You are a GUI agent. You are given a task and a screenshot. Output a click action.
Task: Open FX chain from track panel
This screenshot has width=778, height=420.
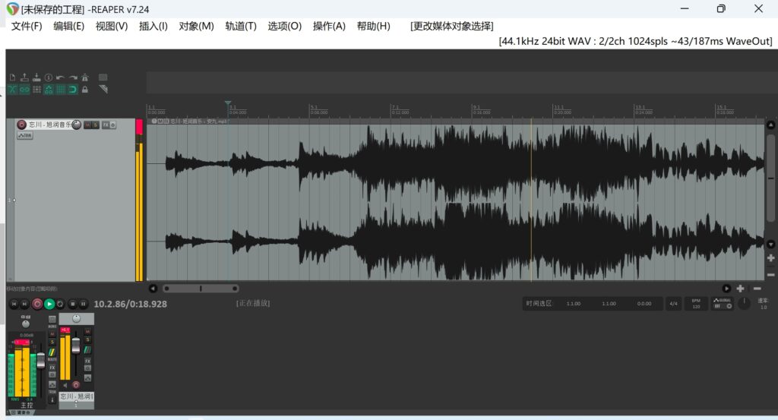pyautogui.click(x=106, y=125)
